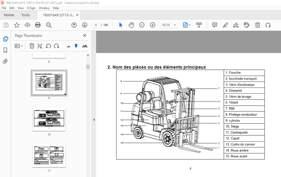Viewport: 281px width, 177px height.
Task: Choose the Selection arrow tool
Action: [121, 25]
